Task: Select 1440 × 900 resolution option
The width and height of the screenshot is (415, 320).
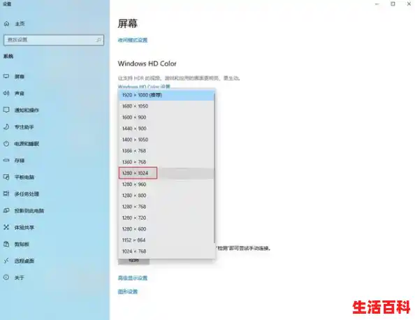Action: pos(166,129)
